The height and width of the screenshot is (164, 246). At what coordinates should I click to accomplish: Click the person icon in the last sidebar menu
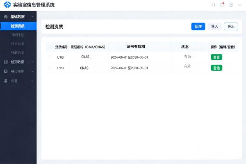click(6, 81)
